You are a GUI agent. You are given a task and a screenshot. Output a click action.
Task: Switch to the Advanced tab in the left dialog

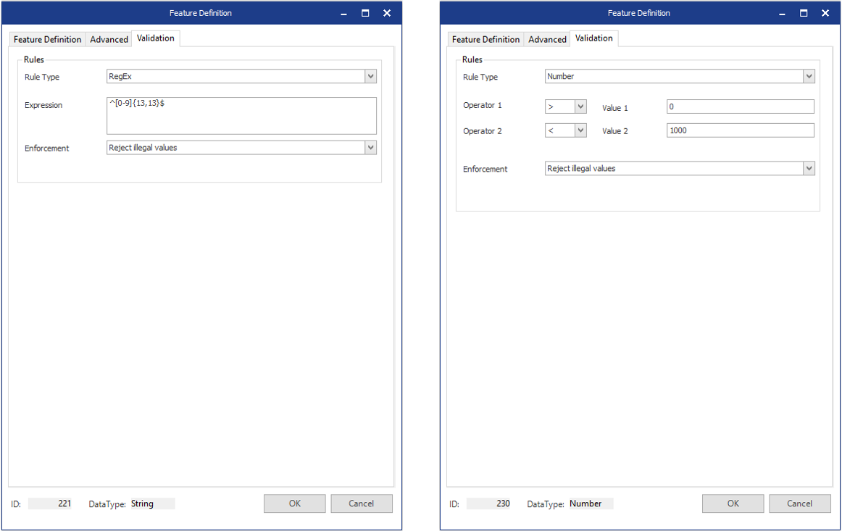108,39
